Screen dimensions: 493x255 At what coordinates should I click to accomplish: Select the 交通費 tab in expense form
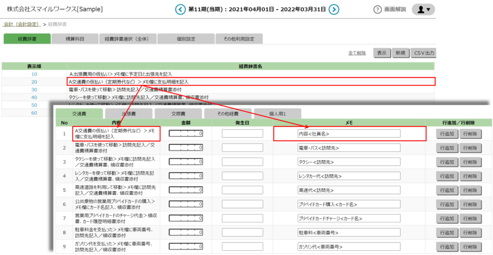pos(79,114)
